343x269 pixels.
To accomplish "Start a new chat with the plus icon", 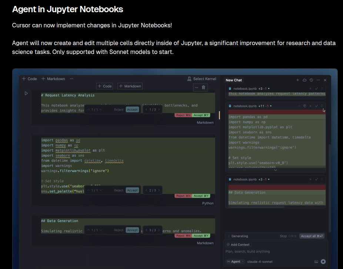I will 297,80.
